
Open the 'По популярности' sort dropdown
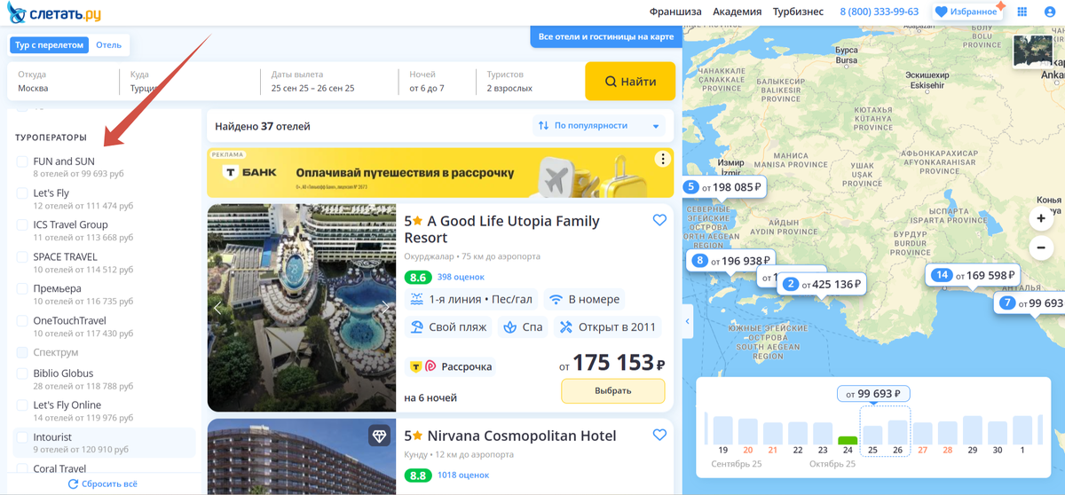[598, 126]
